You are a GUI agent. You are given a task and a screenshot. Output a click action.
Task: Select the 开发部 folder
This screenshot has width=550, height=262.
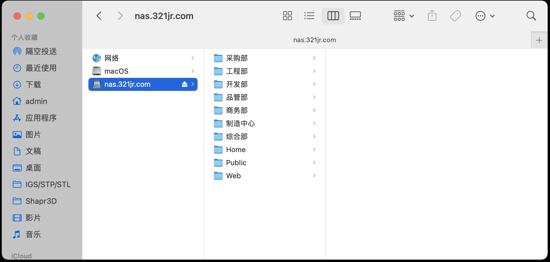click(265, 84)
